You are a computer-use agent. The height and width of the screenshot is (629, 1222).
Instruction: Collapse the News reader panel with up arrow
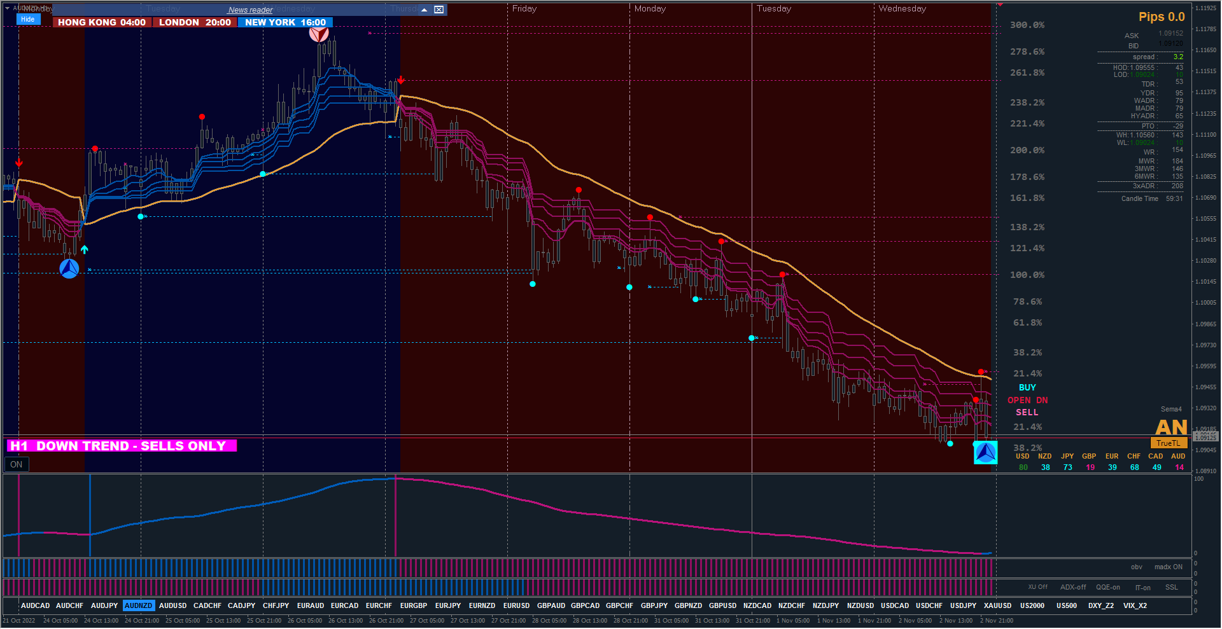[x=424, y=10]
